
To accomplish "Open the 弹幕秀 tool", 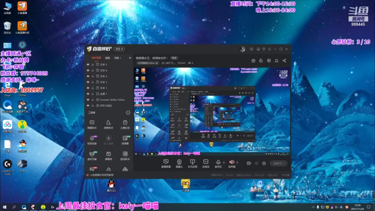I will (108, 156).
